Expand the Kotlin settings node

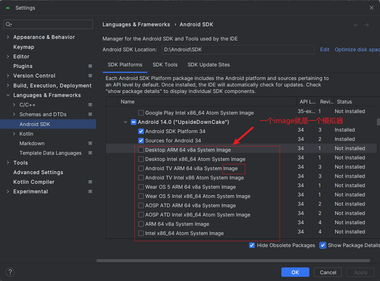point(14,134)
